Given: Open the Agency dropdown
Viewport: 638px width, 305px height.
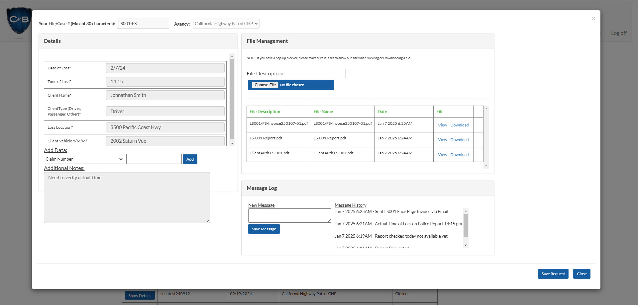Looking at the screenshot, I should tap(226, 24).
